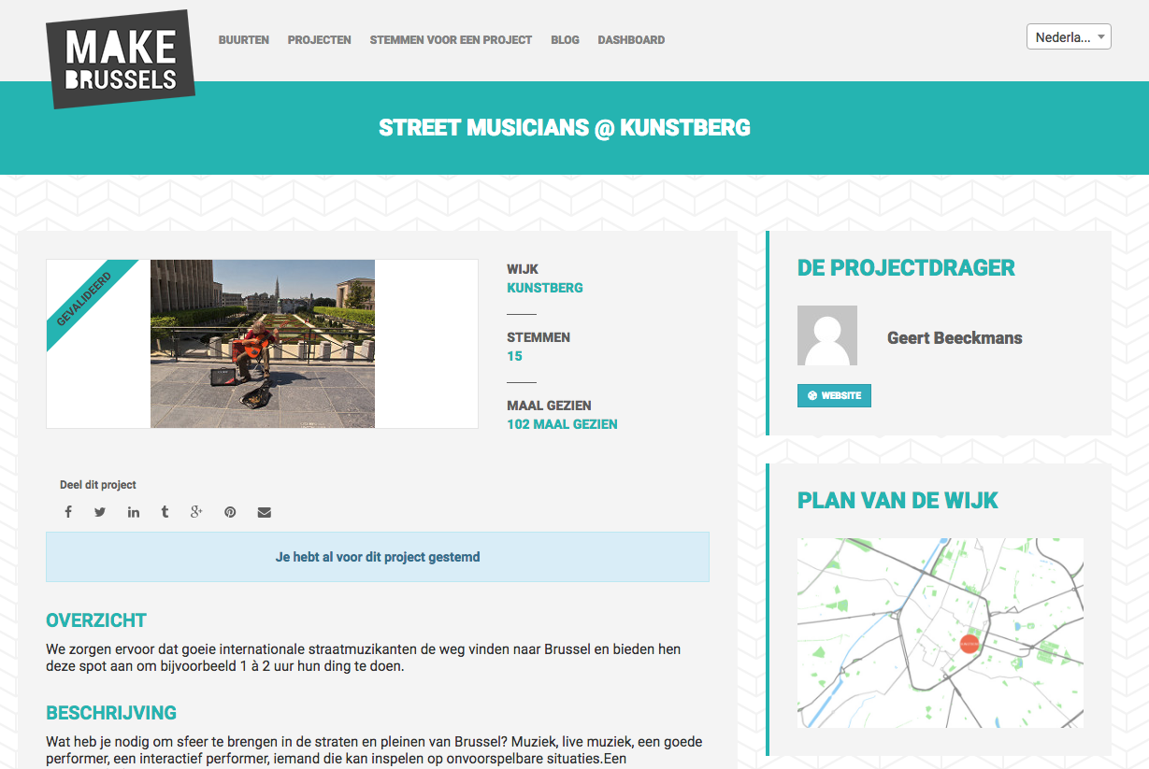1149x769 pixels.
Task: Click the red Kunstberg map marker
Action: [969, 644]
